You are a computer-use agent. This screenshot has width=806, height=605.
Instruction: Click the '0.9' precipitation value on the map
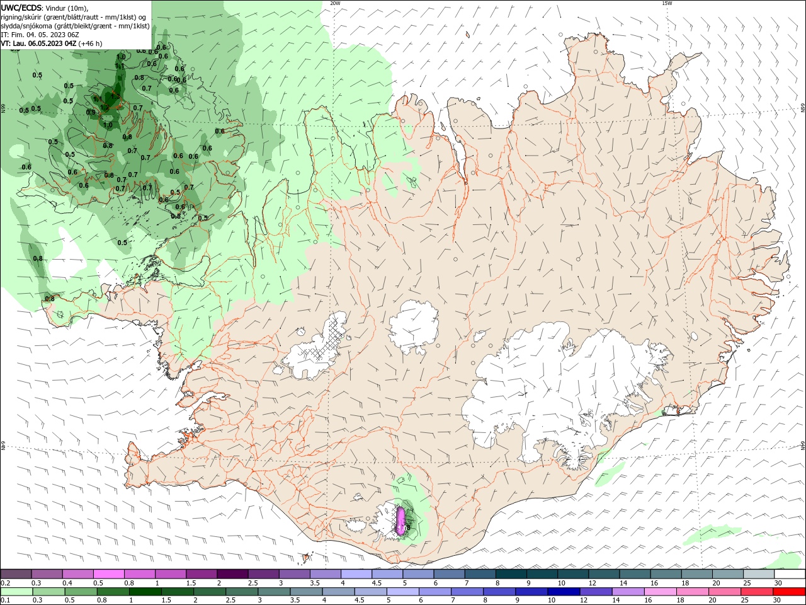[x=91, y=112]
